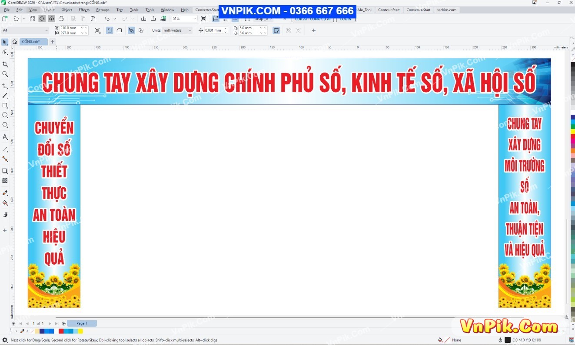This screenshot has height=345, width=575.
Task: Click the Contour.Start macro button
Action: 389,10
